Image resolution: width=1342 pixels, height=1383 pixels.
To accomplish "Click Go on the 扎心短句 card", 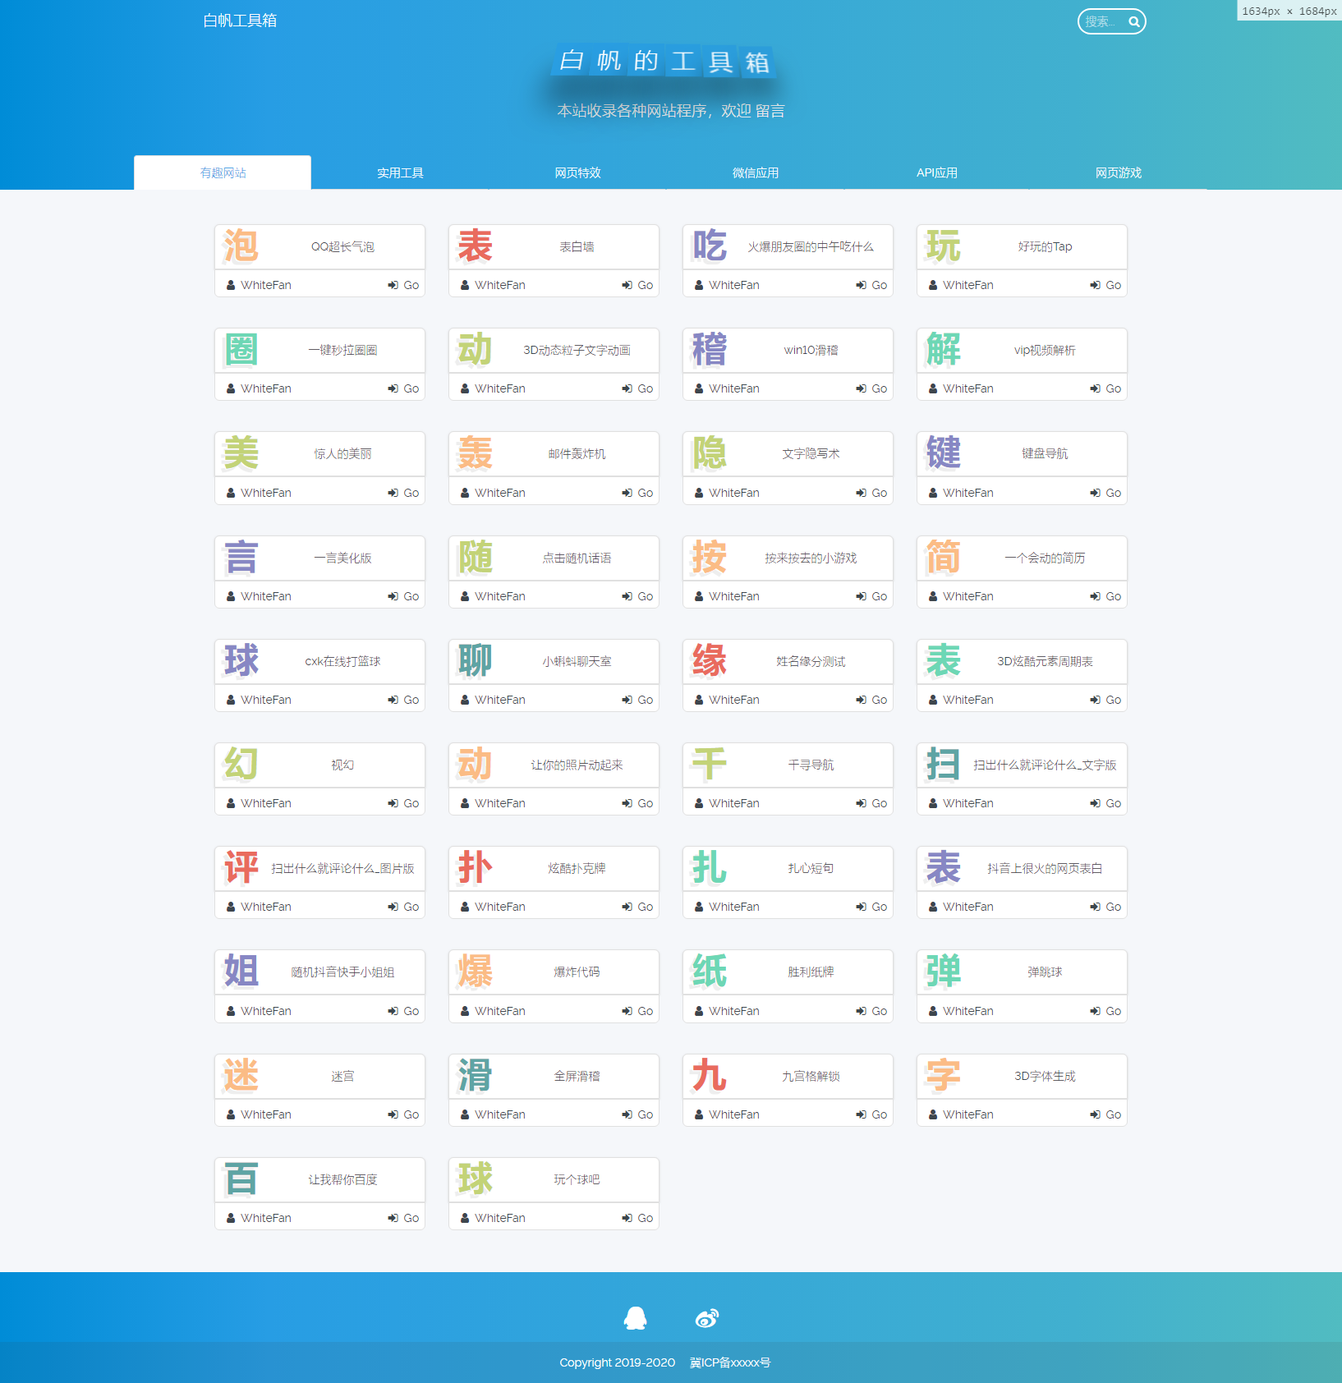I will click(872, 907).
